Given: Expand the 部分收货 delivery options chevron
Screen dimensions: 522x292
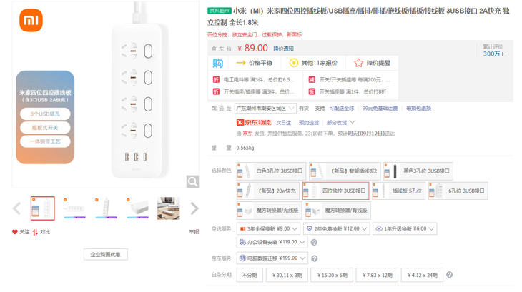Looking at the screenshot, I should point(353,122).
